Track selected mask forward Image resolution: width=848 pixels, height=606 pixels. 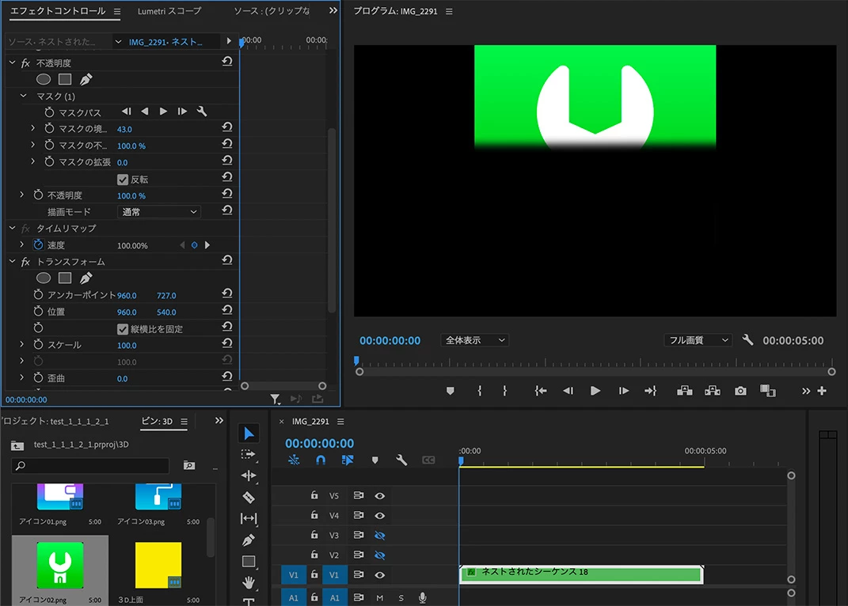[163, 112]
